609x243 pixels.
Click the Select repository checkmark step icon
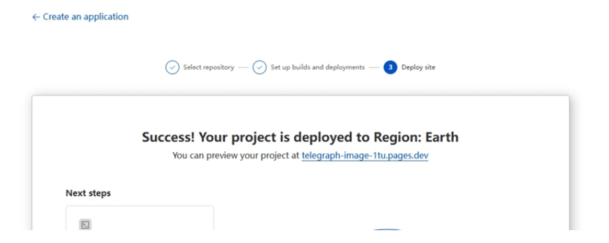172,67
